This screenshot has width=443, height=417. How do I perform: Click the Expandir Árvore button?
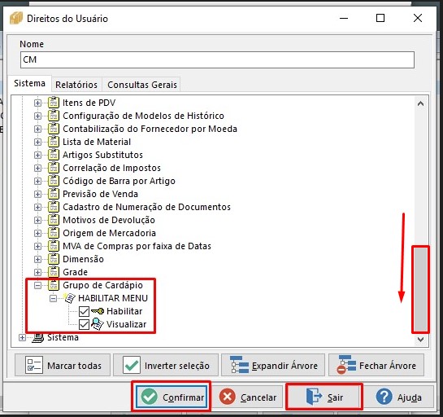click(x=273, y=365)
